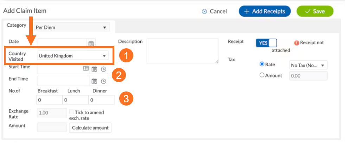Click the red Receipt not attached warning icon
This screenshot has height=143, width=345.
[296, 43]
